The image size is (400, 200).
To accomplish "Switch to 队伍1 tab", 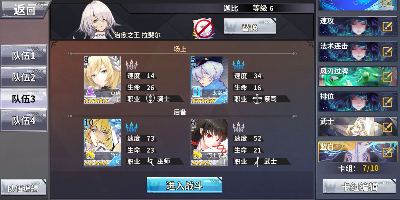I will pyautogui.click(x=24, y=56).
